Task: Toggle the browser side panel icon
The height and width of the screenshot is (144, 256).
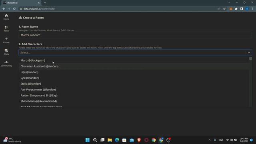Action: tap(242, 9)
